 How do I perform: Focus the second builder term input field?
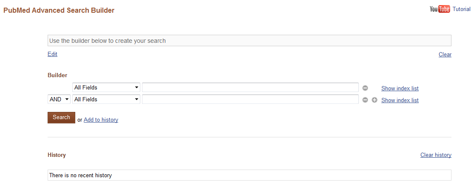[x=250, y=99]
